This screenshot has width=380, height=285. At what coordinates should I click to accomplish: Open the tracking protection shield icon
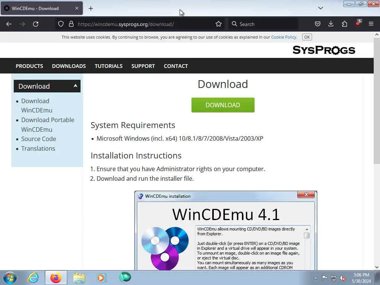click(x=61, y=24)
